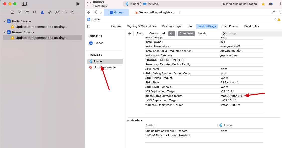The height and width of the screenshot is (148, 282).
Task: Show Basic build settings
Action: (140, 33)
